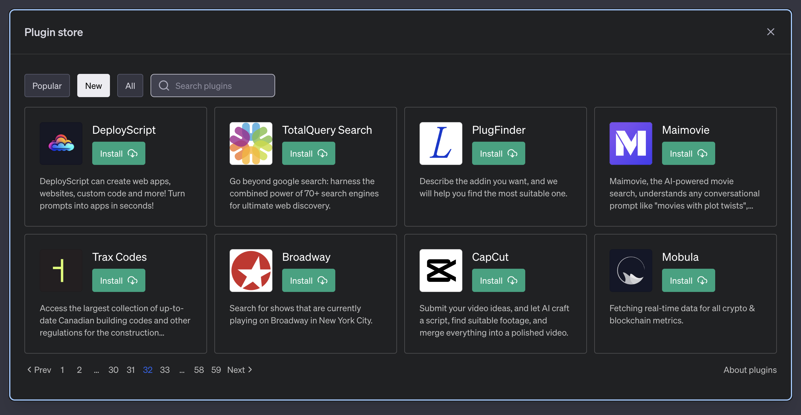Switch to the Popular tab

tap(47, 86)
